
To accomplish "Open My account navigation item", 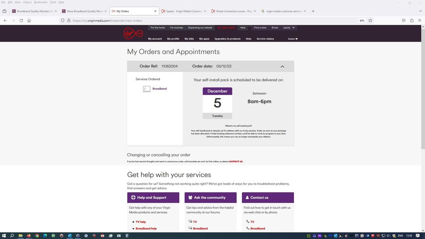I will point(155,39).
